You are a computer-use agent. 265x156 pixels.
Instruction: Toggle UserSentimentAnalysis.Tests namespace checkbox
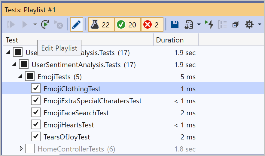click(x=24, y=64)
